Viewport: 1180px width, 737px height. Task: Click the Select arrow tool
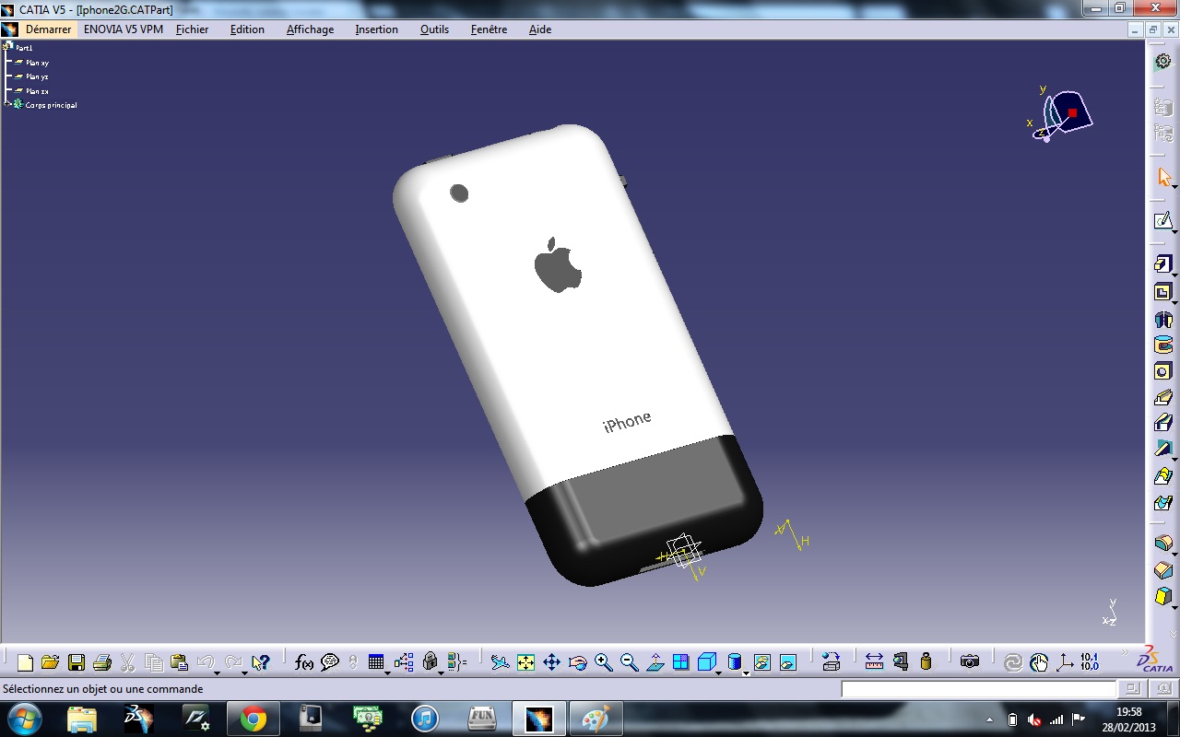click(x=1163, y=177)
